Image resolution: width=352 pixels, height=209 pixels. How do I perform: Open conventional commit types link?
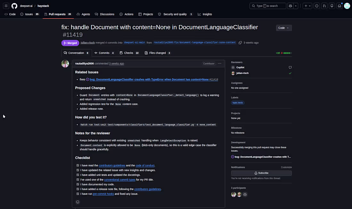point(120,180)
